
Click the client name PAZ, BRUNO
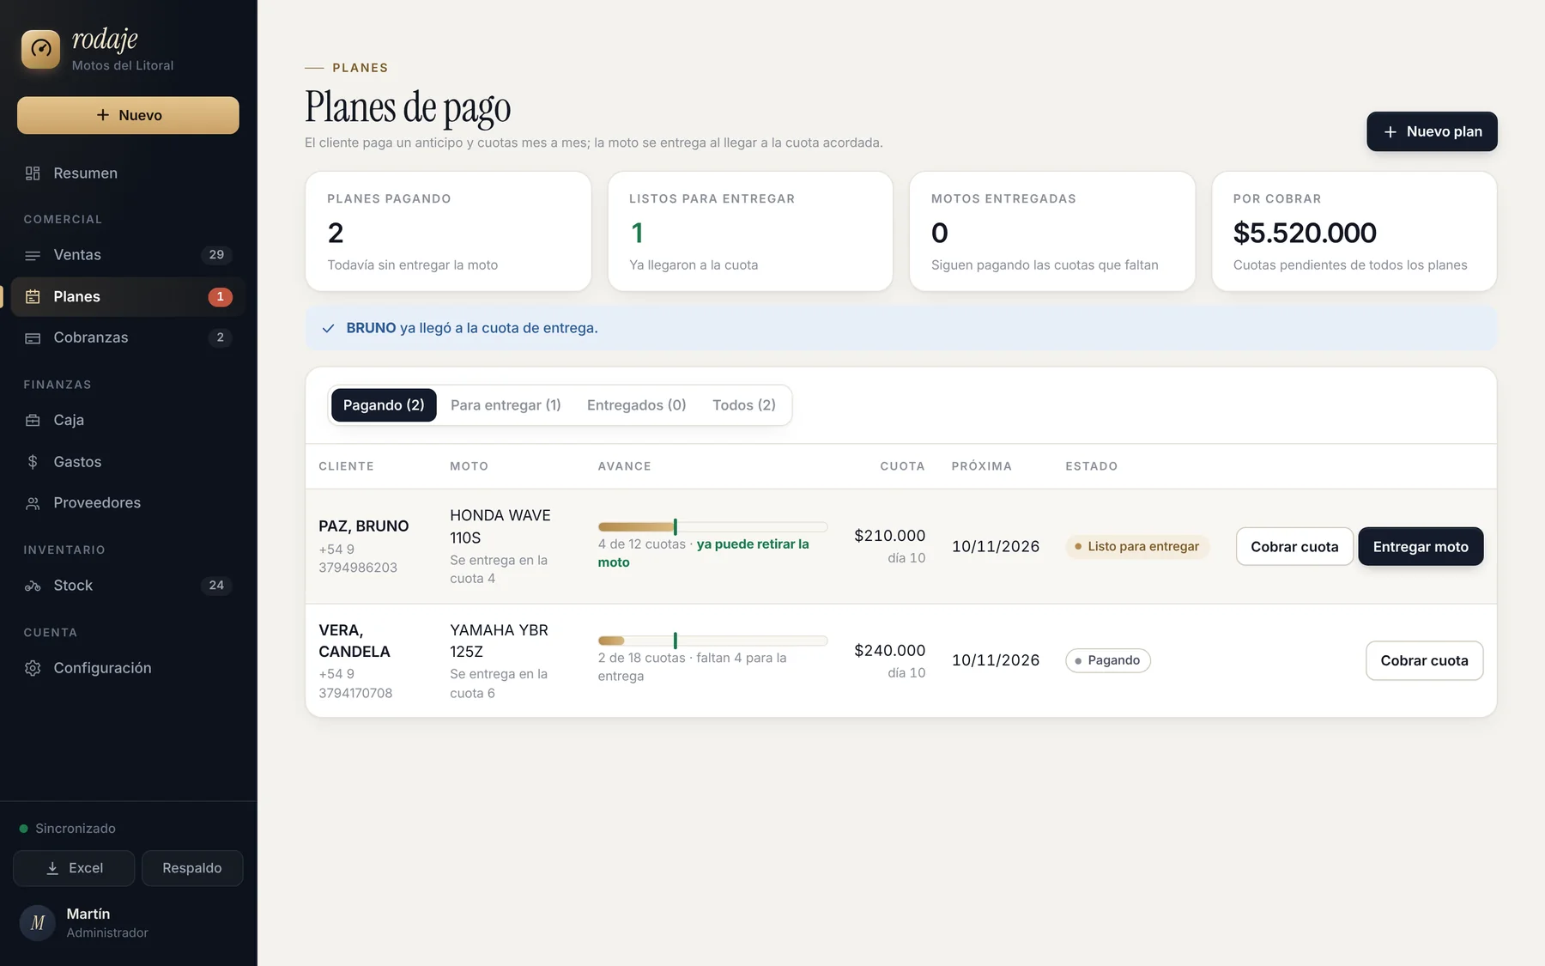pyautogui.click(x=364, y=526)
